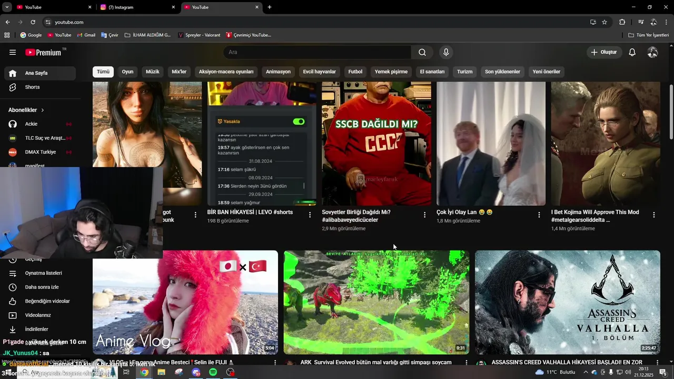Open Spotify from the taskbar
Image resolution: width=674 pixels, height=379 pixels.
[x=213, y=372]
